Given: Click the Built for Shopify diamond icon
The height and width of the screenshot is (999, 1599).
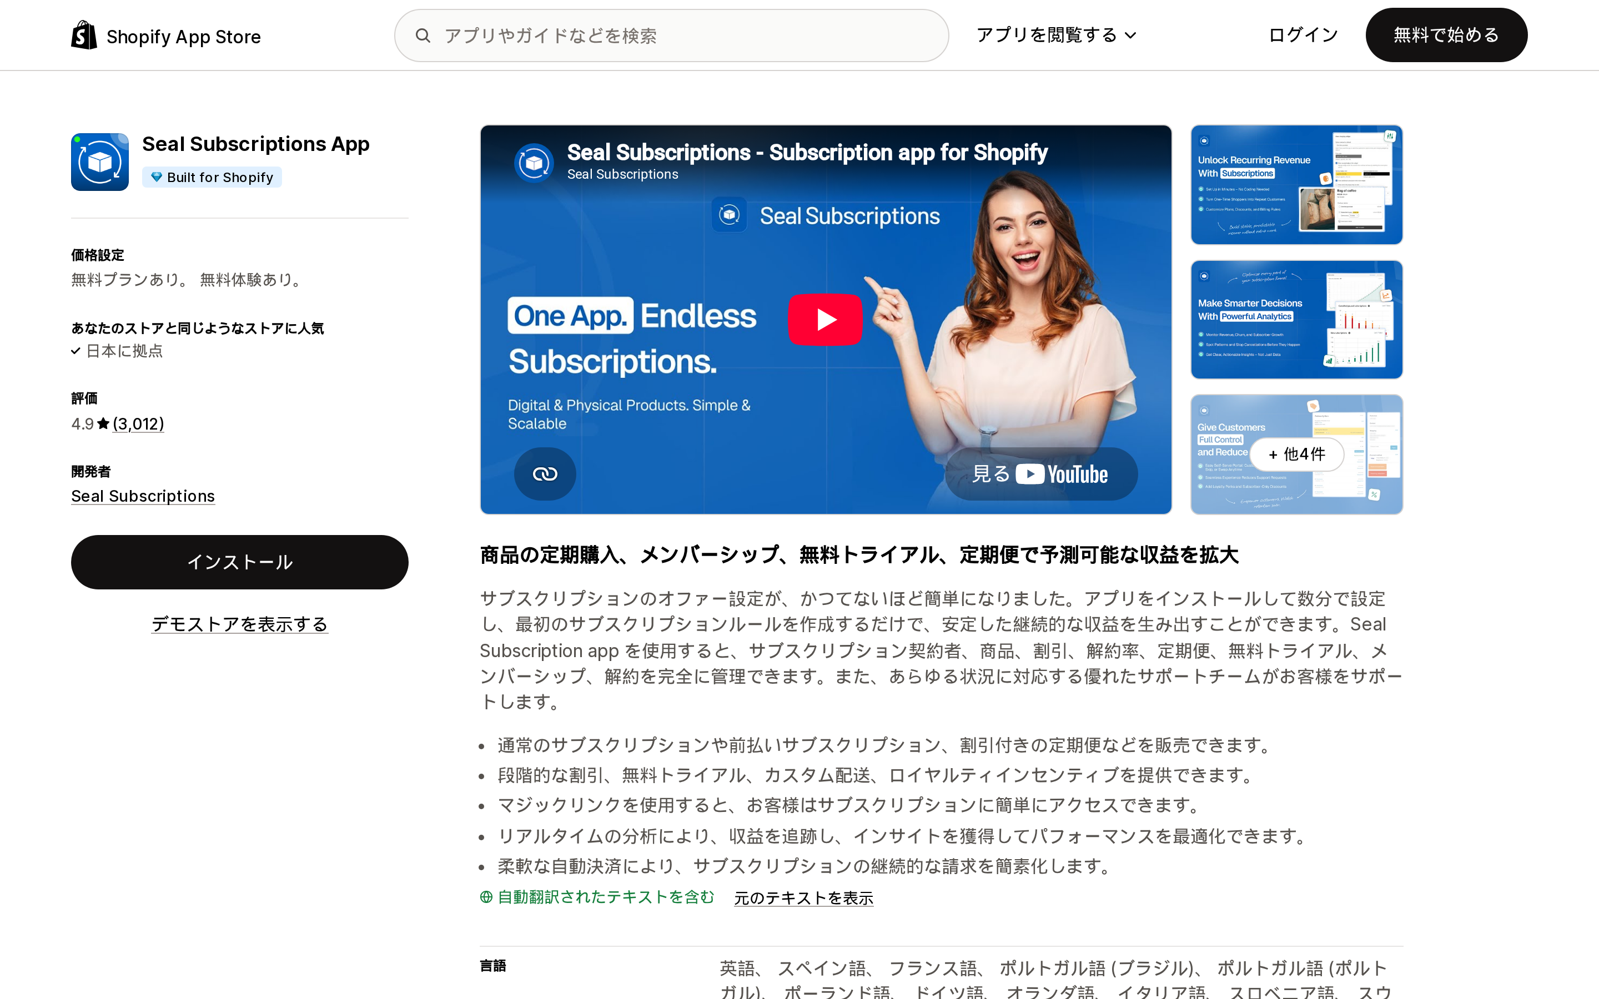Looking at the screenshot, I should (x=157, y=177).
